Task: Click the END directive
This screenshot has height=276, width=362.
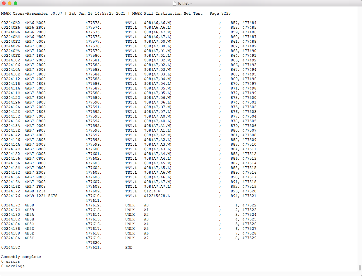Action: [129, 247]
